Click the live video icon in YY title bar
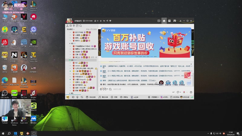This screenshot has height=136, width=242. (159, 21)
